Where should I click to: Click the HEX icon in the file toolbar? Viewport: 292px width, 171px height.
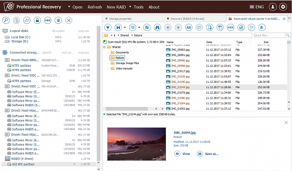(231, 28)
